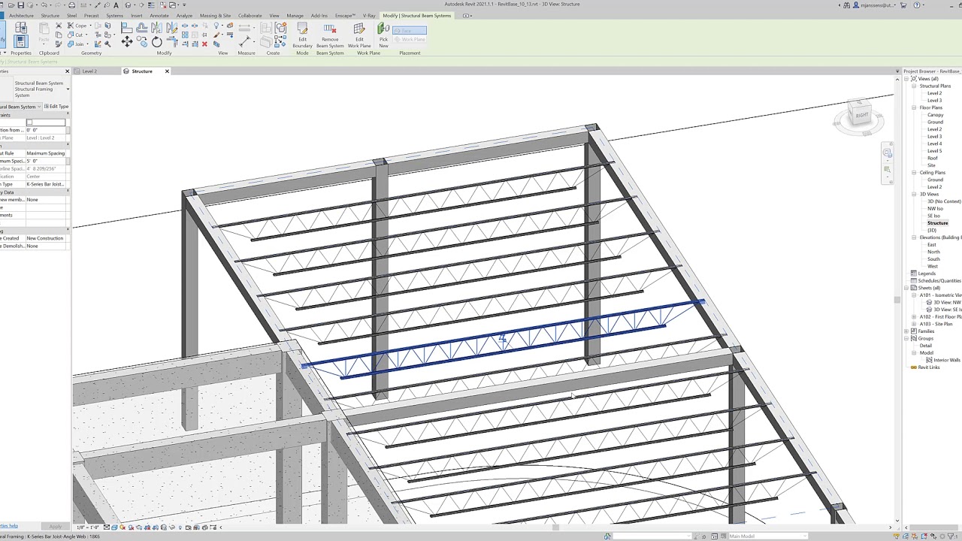Image resolution: width=962 pixels, height=541 pixels.
Task: Collapse the Elevations node
Action: pyautogui.click(x=914, y=237)
